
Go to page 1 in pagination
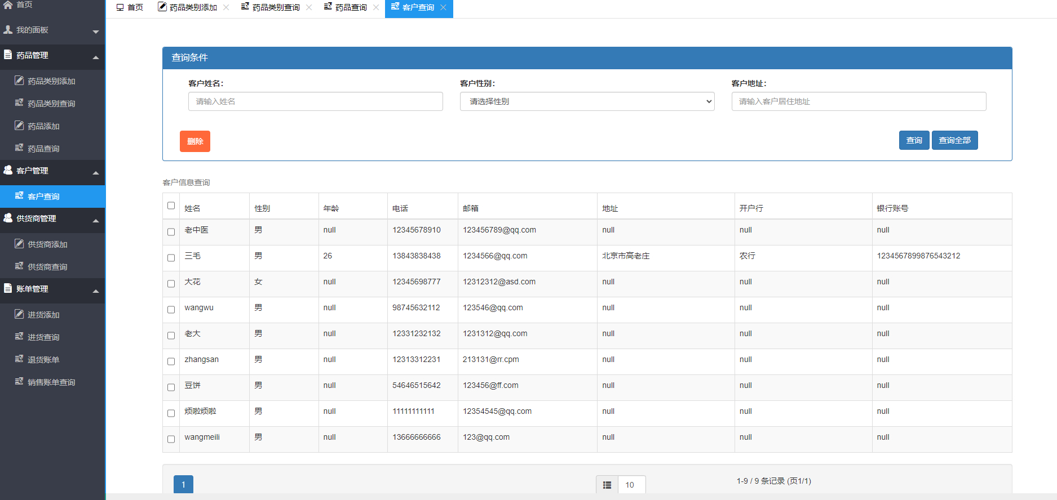pyautogui.click(x=183, y=485)
